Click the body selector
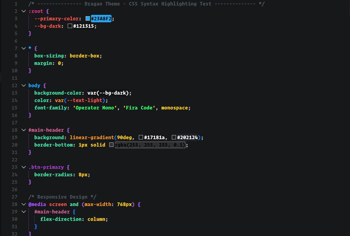This screenshot has height=236, width=350. click(x=34, y=86)
